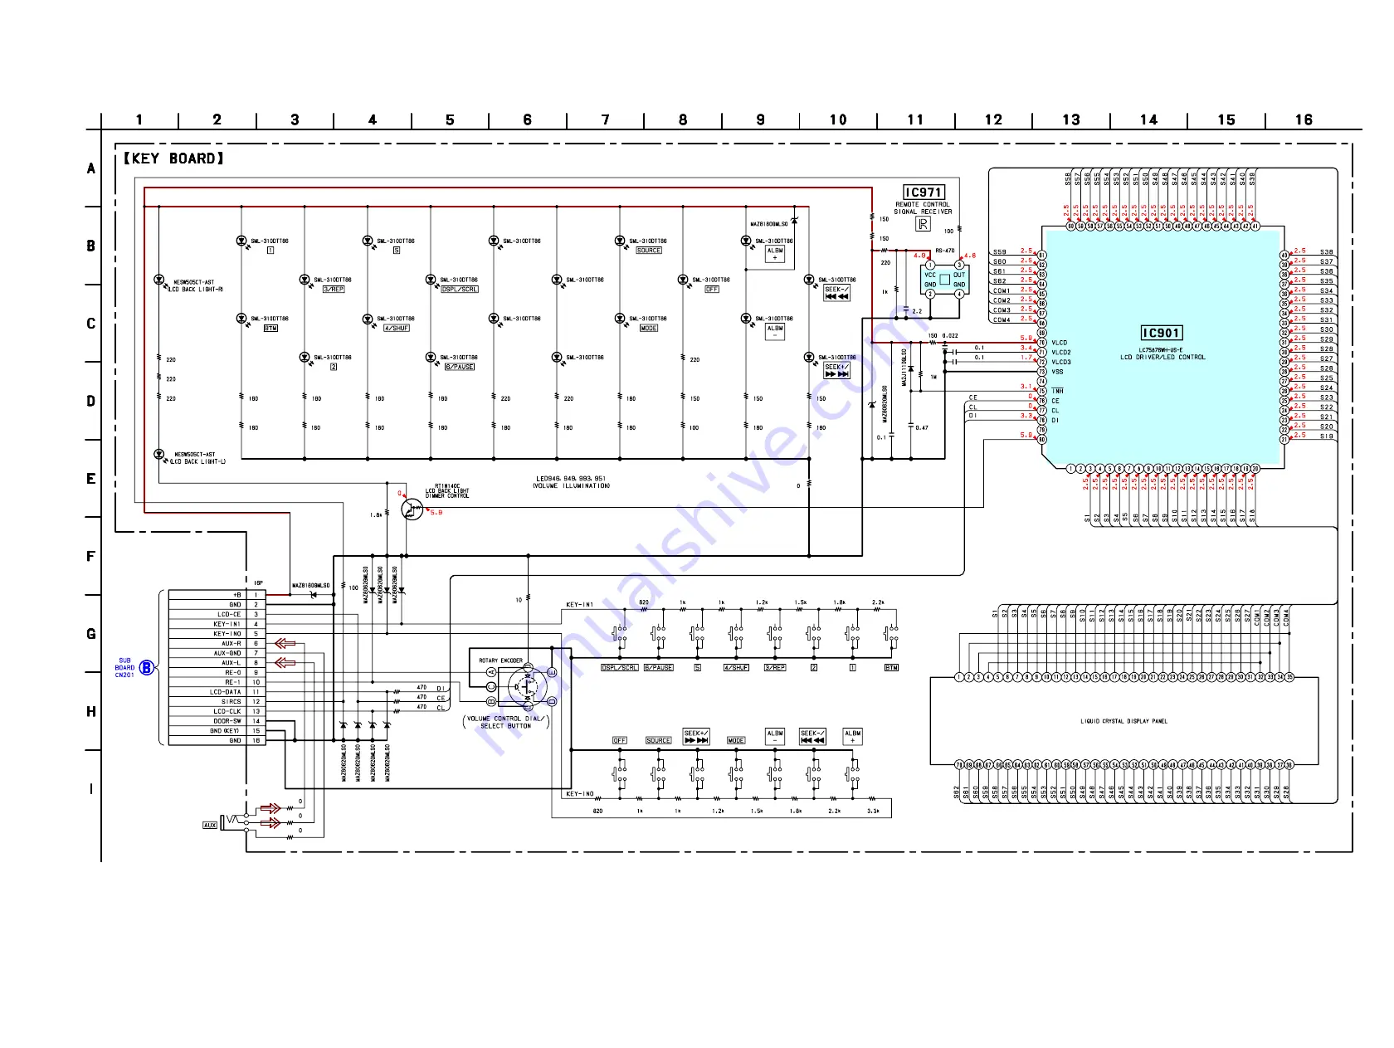Image resolution: width=1394 pixels, height=1048 pixels.
Task: Click the VSS pin label on IC901
Action: (x=1057, y=372)
